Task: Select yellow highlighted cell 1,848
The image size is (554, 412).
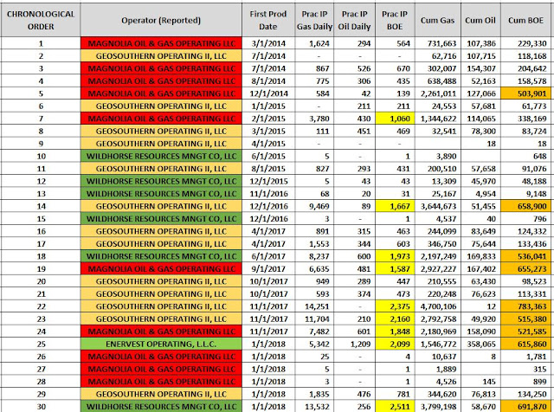Action: point(395,332)
